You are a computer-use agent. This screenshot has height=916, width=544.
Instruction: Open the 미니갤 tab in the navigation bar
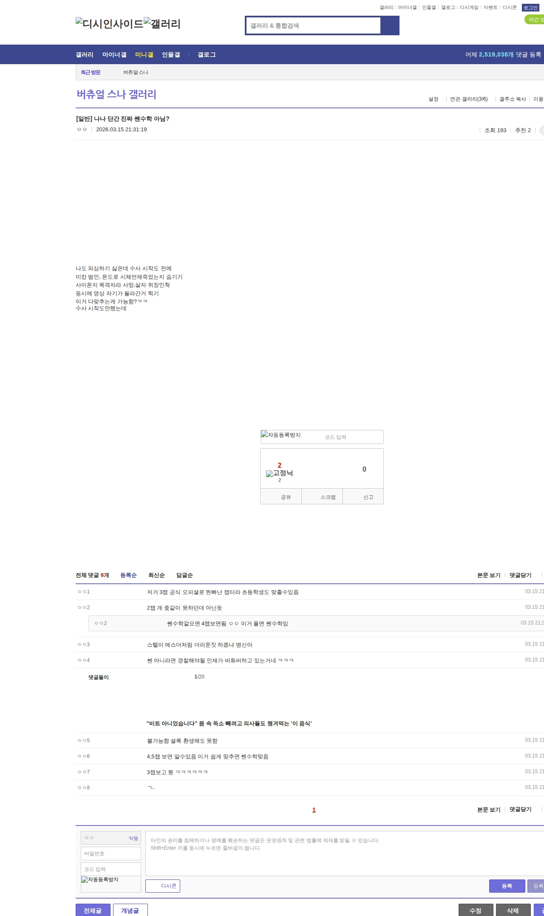click(144, 55)
